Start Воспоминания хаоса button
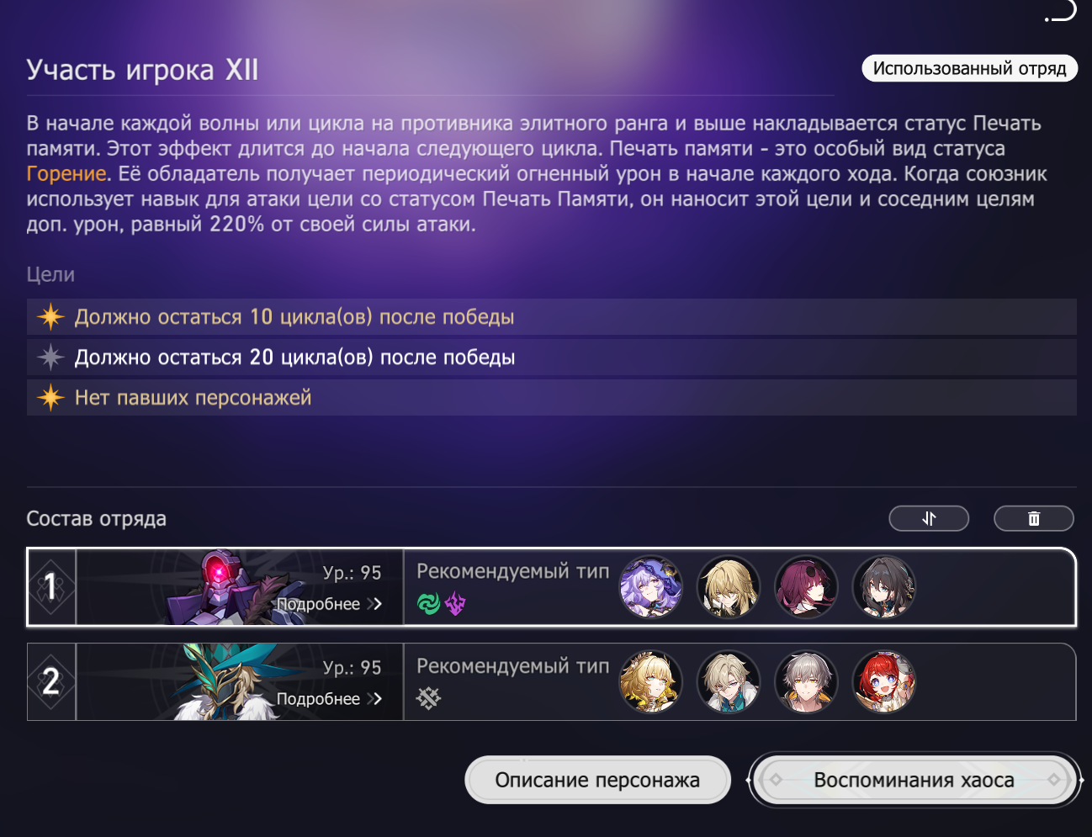This screenshot has height=837, width=1092. (x=914, y=780)
